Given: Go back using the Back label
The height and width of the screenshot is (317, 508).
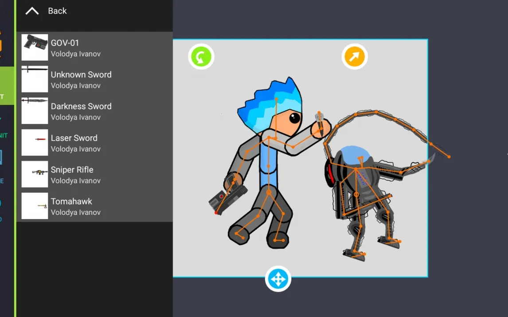Looking at the screenshot, I should (x=57, y=11).
